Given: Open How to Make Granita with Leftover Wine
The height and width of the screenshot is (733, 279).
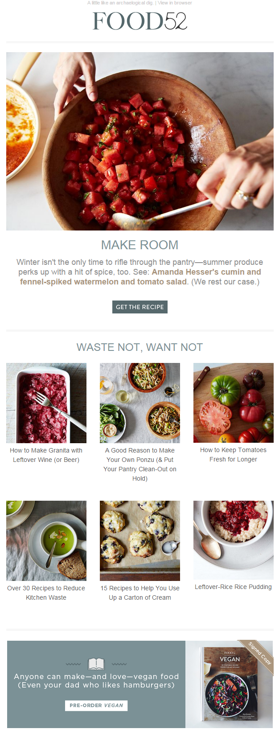Looking at the screenshot, I should pyautogui.click(x=46, y=455).
